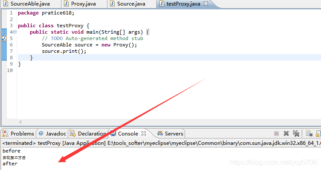Click the 'after' console output line
321x170 pixels.
click(10, 164)
